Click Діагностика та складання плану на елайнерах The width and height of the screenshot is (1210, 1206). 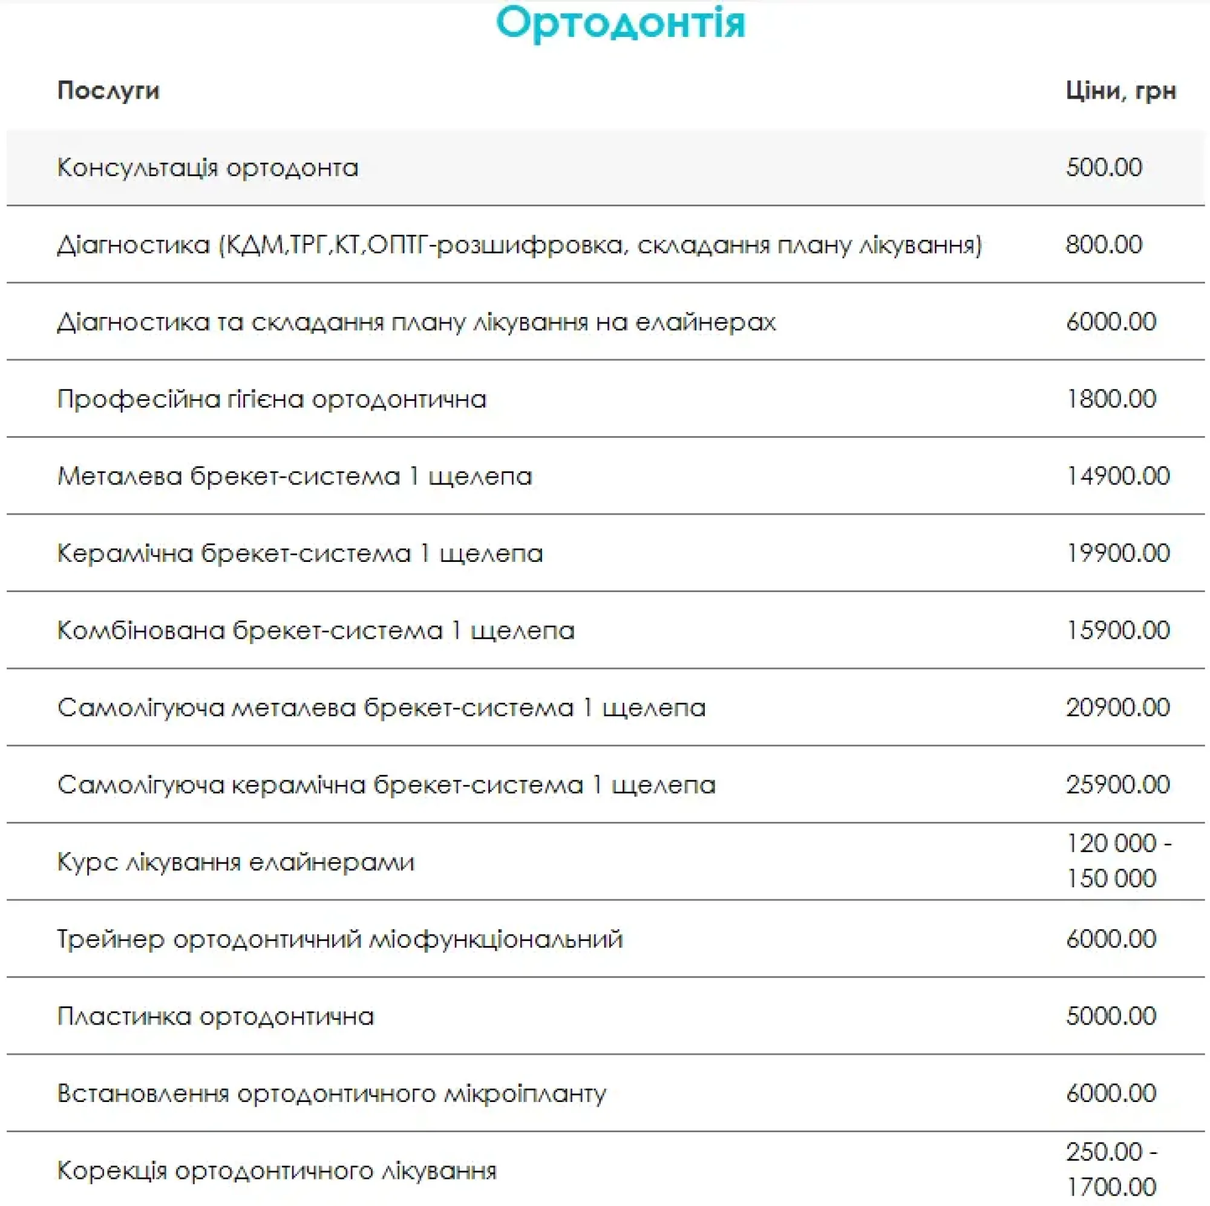[x=416, y=322]
